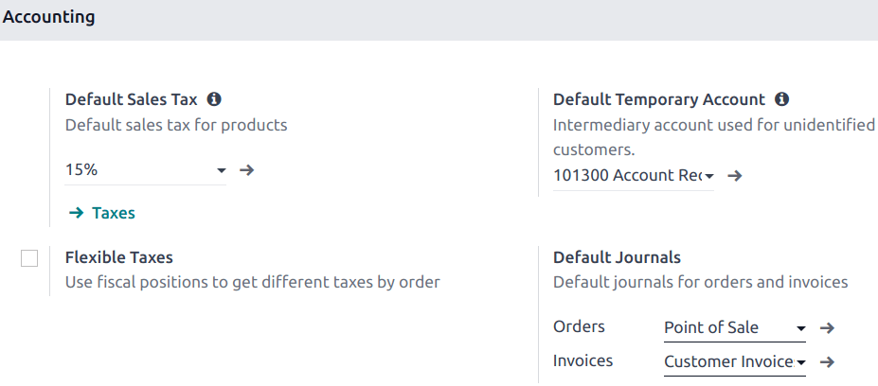878x386 pixels.
Task: Click the Default Sales Tax heading
Action: coord(131,99)
